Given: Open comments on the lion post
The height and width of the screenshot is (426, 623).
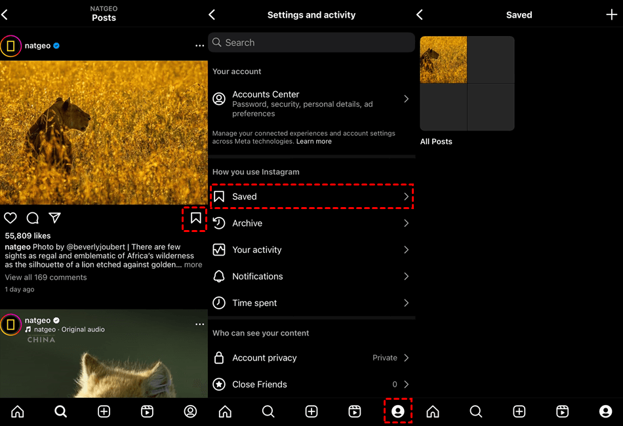Looking at the screenshot, I should click(33, 218).
